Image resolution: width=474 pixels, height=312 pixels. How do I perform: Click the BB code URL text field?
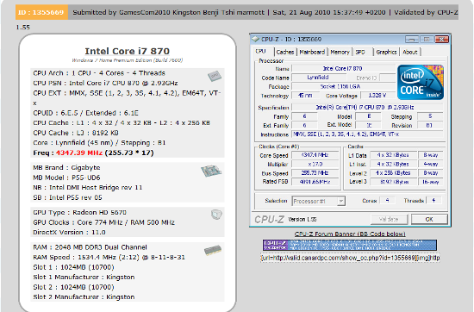click(350, 258)
